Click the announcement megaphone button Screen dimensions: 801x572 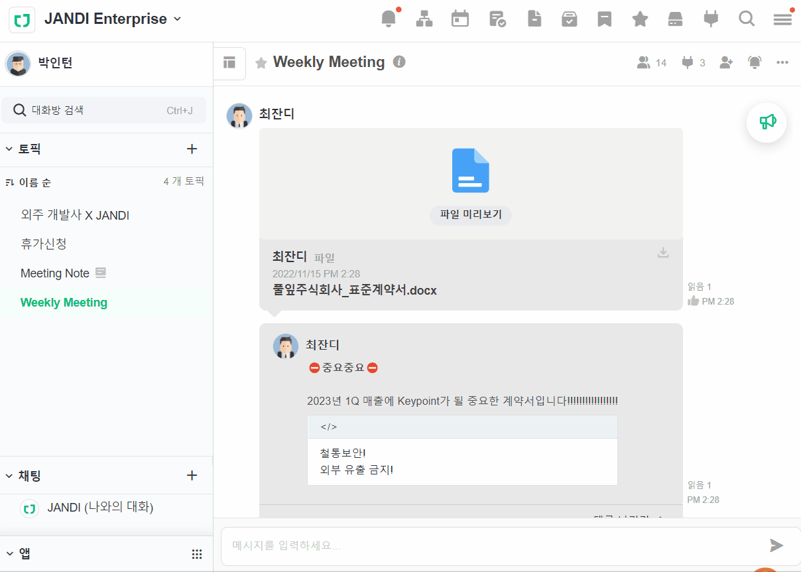(767, 122)
